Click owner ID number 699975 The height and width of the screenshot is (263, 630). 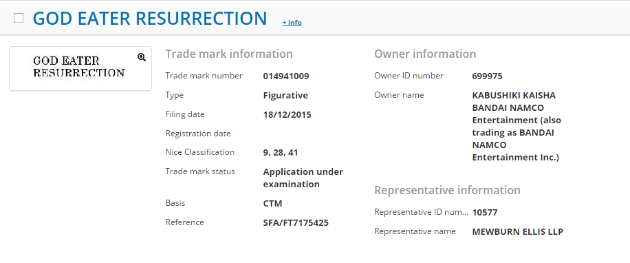[488, 76]
